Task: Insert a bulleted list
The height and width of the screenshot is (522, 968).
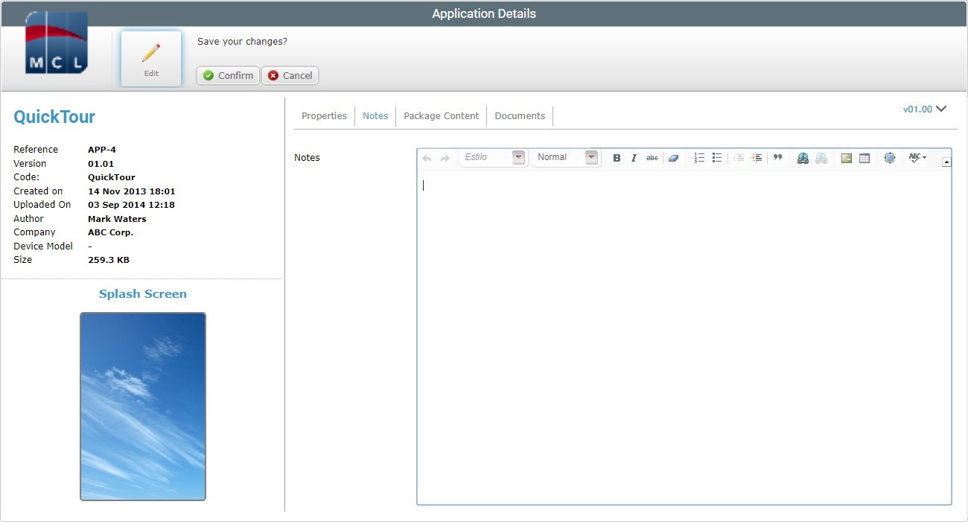Action: point(716,158)
